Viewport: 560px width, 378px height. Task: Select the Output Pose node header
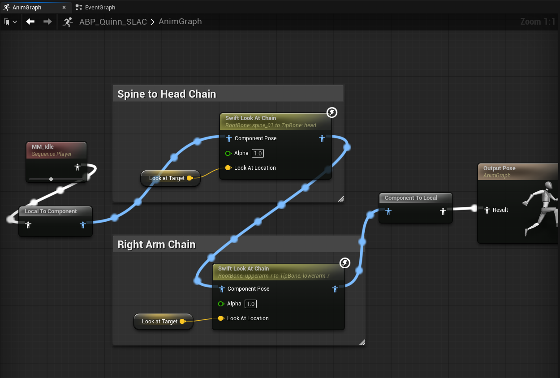[x=518, y=172]
